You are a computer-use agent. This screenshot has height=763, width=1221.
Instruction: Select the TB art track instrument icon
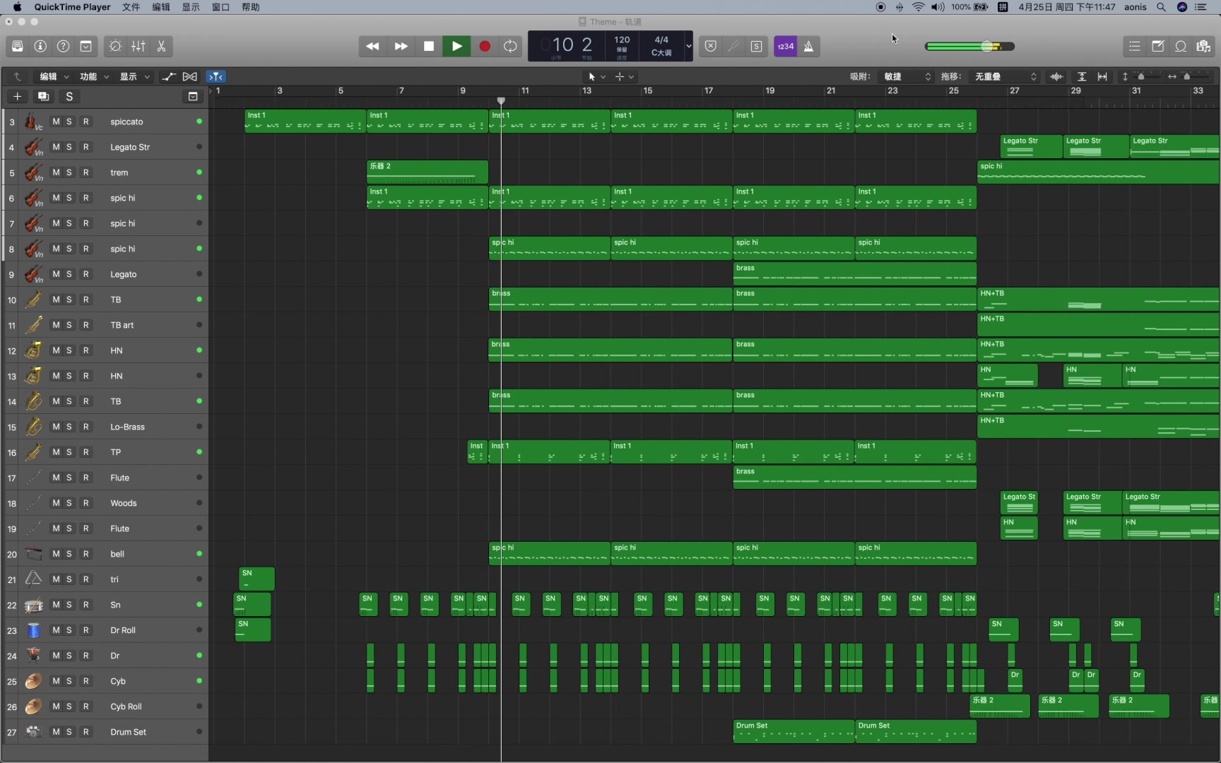[33, 325]
